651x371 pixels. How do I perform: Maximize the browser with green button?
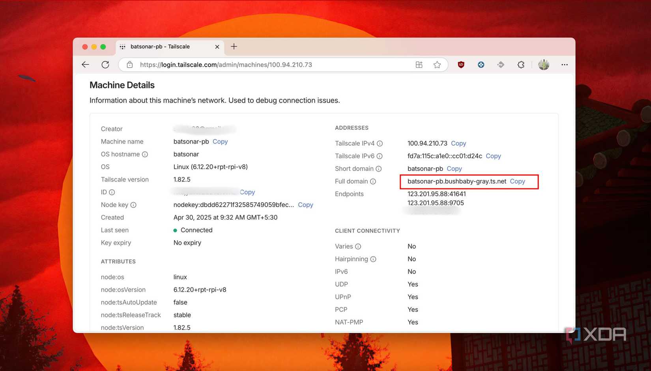[103, 47]
